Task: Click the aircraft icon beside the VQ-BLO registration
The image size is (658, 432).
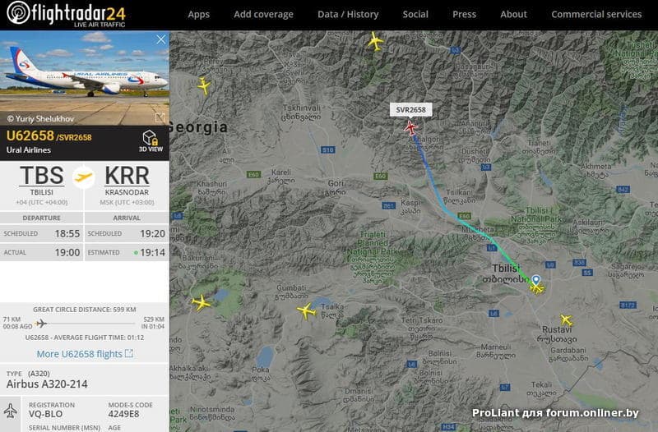Action: pos(10,411)
